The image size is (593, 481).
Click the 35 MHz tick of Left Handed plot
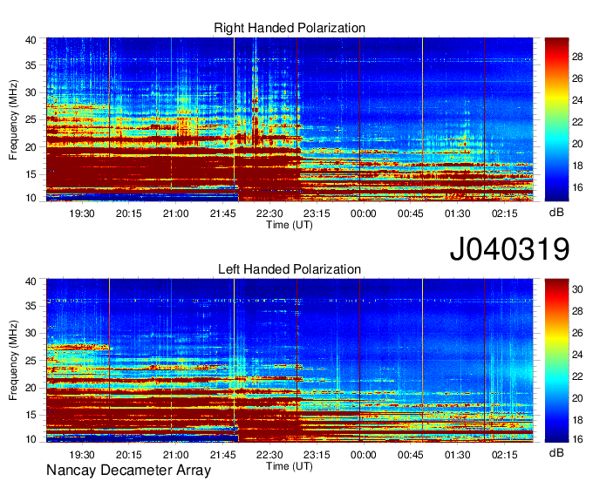pyautogui.click(x=31, y=306)
